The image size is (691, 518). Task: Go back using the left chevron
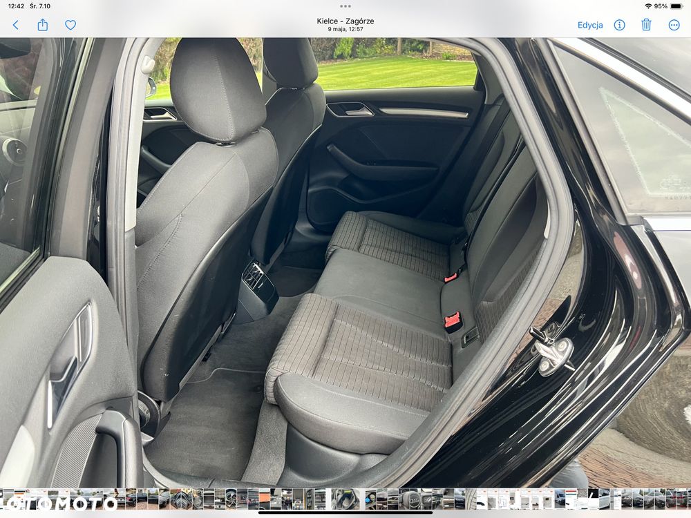point(16,25)
